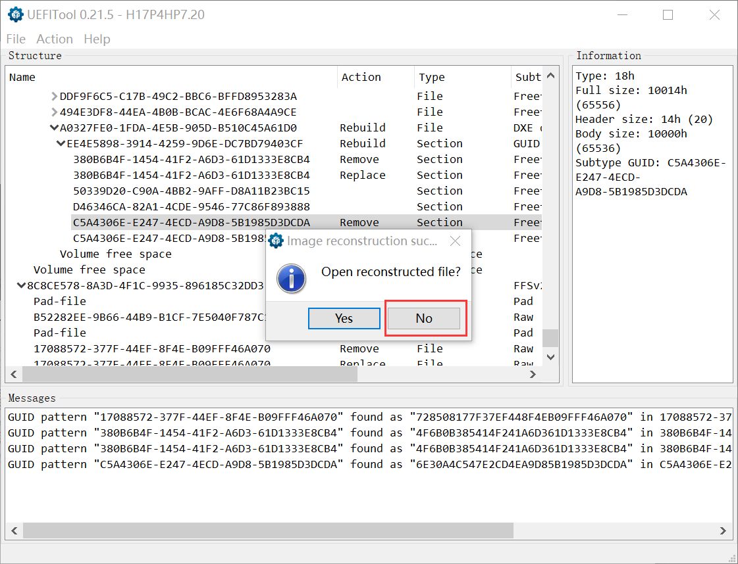
Task: Expand the 494E3DF8-44EA-4B0B tree node
Action: (x=54, y=112)
